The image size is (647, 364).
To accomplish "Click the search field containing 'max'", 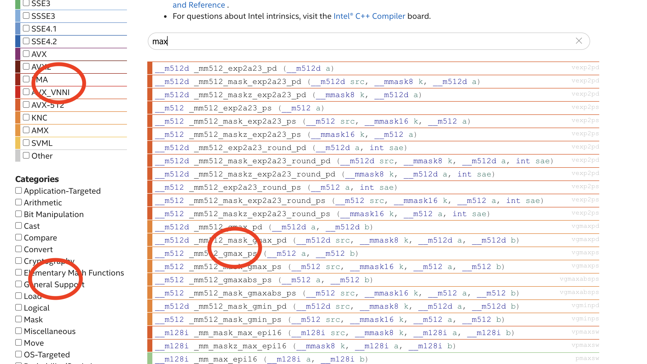I will (355, 41).
